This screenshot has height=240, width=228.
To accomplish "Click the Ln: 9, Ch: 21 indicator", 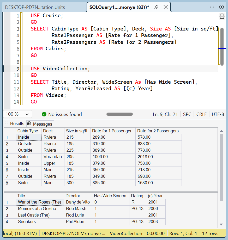I will 165,114.
